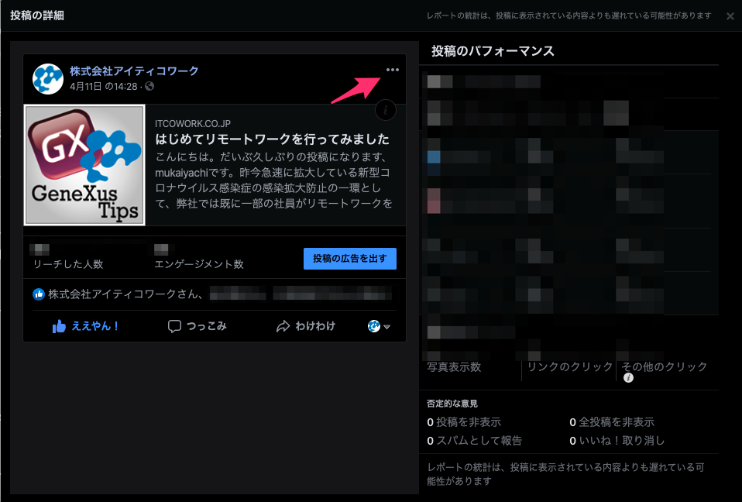Click the ええやん！ like button
Image resolution: width=742 pixels, height=502 pixels.
(86, 326)
